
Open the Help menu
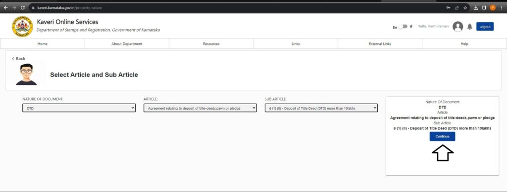point(464,44)
